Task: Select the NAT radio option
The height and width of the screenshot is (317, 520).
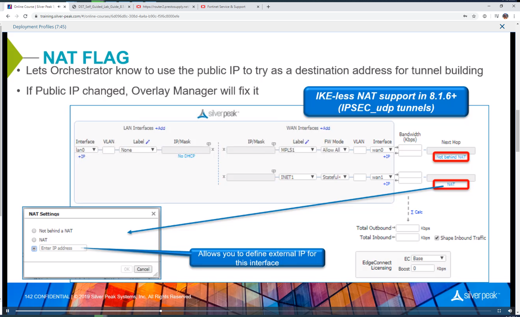Action: [x=34, y=240]
